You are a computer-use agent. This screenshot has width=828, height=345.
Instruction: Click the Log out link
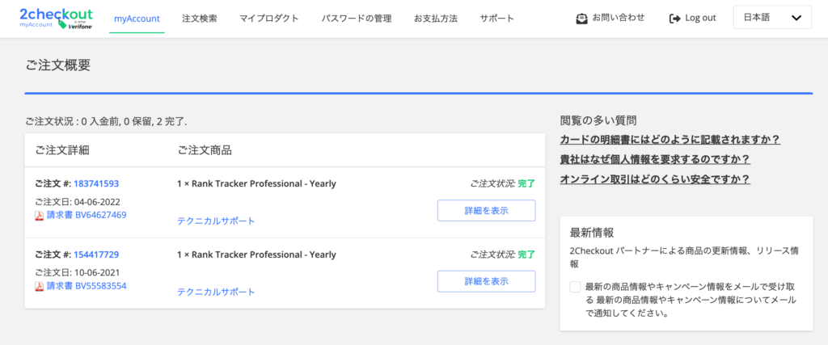(x=700, y=18)
